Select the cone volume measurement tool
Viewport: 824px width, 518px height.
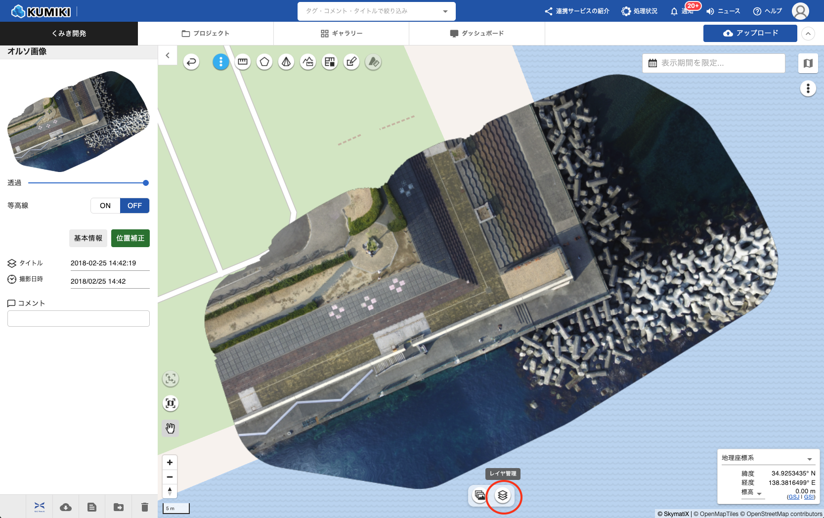click(x=286, y=62)
